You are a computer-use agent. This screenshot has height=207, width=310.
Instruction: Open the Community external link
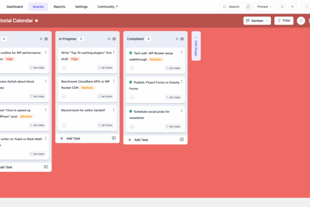tap(107, 7)
